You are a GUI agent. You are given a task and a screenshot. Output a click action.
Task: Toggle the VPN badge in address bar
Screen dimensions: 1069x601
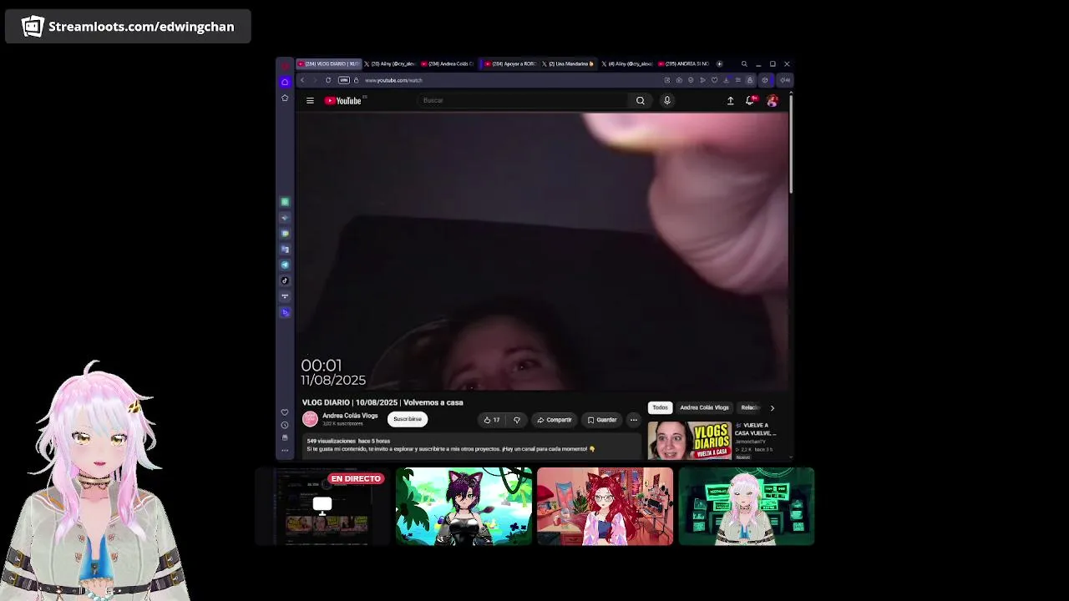tap(343, 80)
